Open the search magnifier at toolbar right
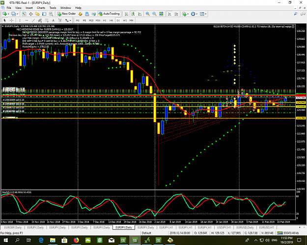The height and width of the screenshot is (245, 307). point(295,14)
